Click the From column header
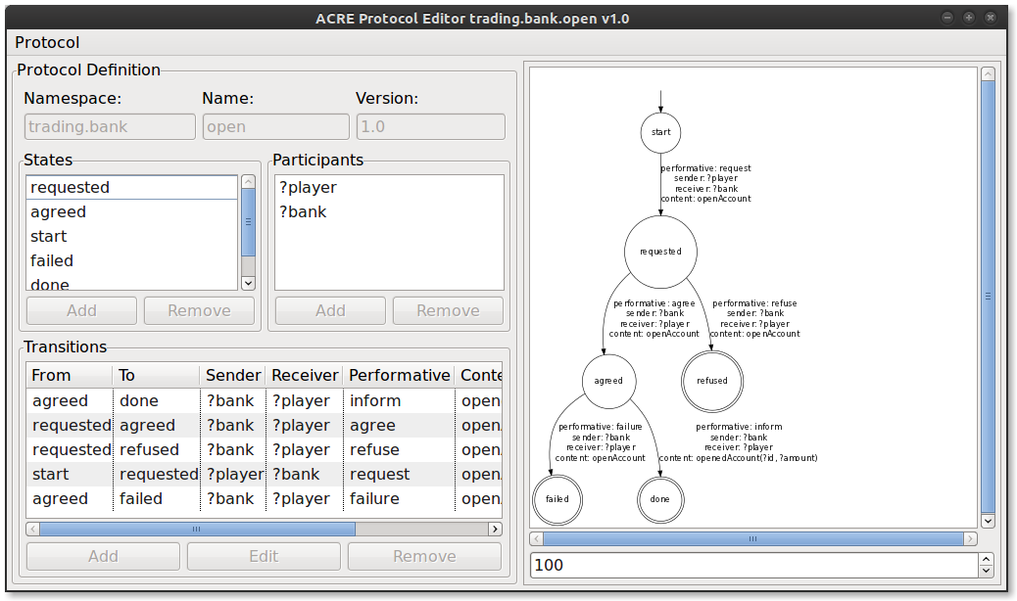The height and width of the screenshot is (601, 1017). (70, 376)
